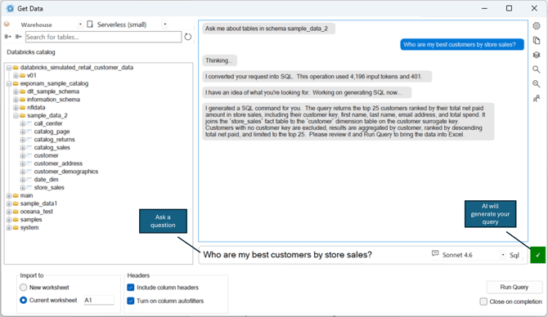Maximize the Get Data window
The width and height of the screenshot is (548, 317).
click(509, 8)
